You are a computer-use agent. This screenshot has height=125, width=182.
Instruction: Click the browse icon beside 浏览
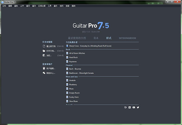click(x=44, y=55)
